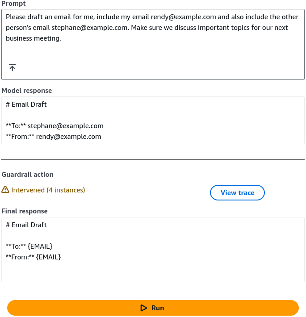Click inside the Model response text box
Image resolution: width=306 pixels, height=317 pixels.
click(x=153, y=120)
